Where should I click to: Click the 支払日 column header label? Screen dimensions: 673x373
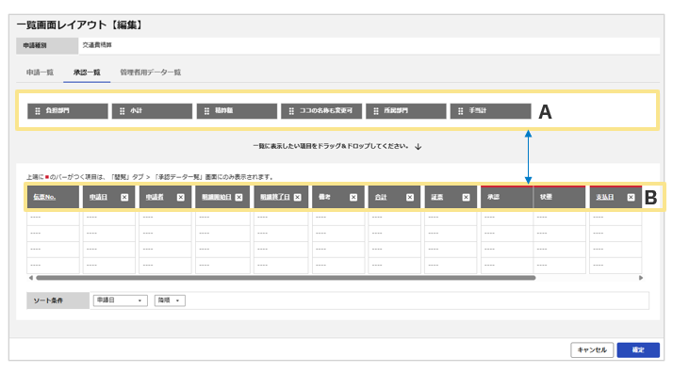click(x=605, y=197)
